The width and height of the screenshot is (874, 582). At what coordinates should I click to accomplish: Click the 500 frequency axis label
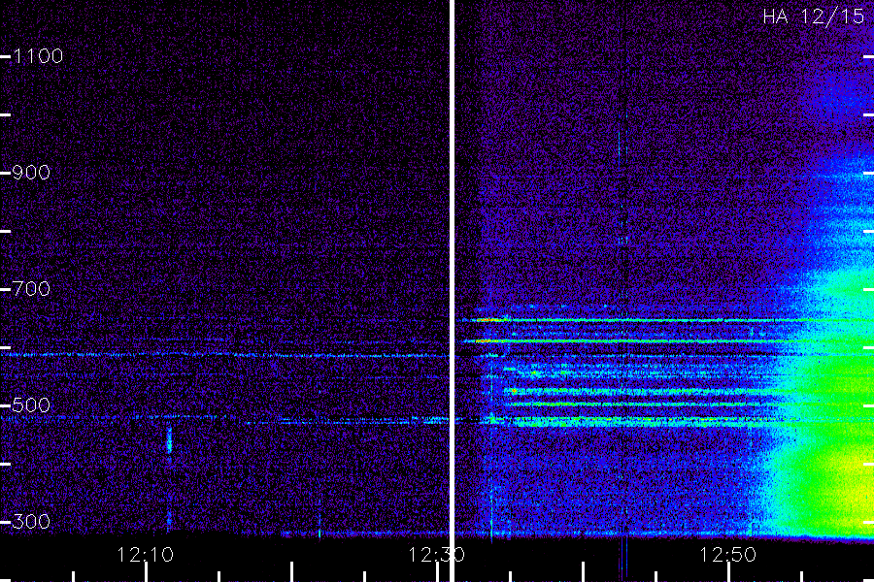tap(31, 405)
